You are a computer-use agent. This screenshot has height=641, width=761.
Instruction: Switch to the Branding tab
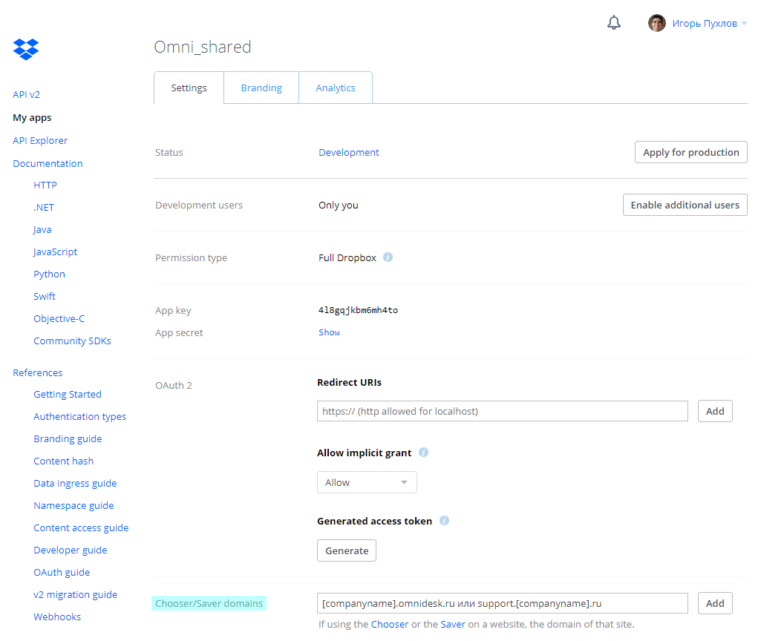pos(261,88)
